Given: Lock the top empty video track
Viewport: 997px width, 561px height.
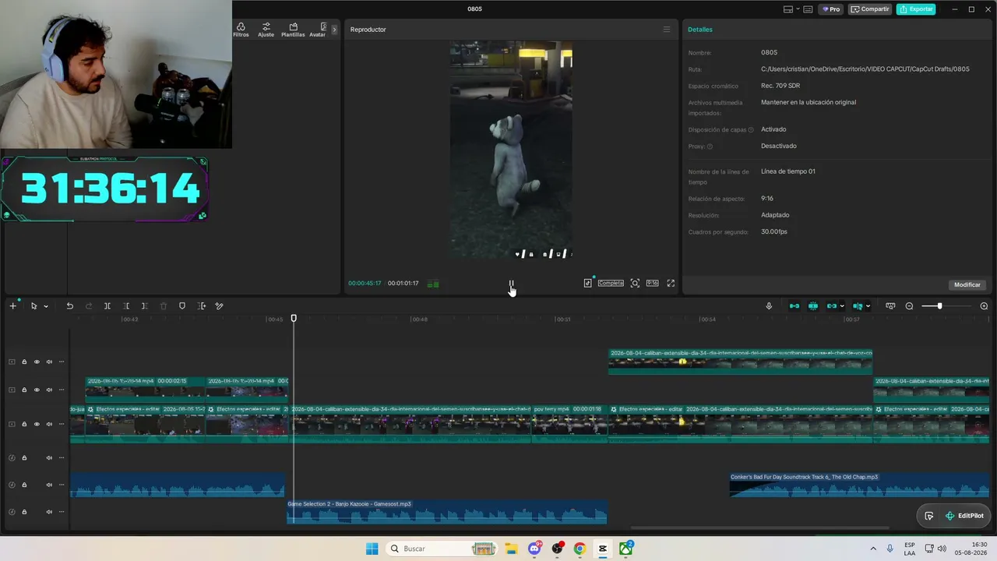Looking at the screenshot, I should pyautogui.click(x=24, y=362).
